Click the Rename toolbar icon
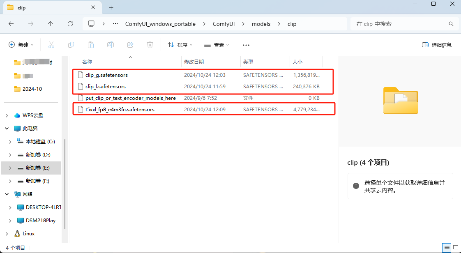 point(111,45)
